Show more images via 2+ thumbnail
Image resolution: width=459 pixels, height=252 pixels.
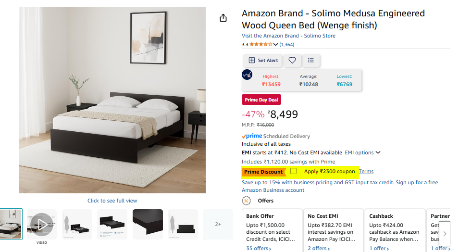point(218,224)
